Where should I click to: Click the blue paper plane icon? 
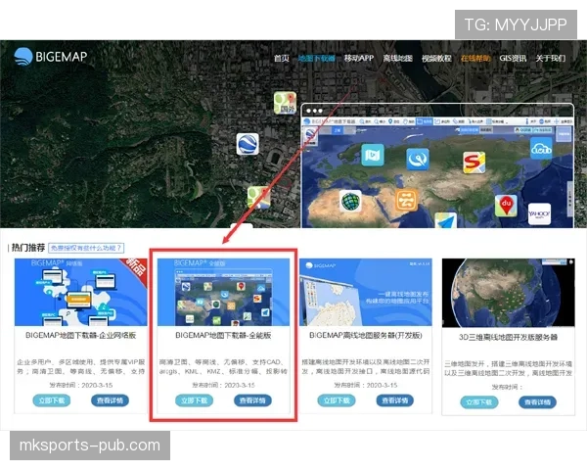pos(446,220)
